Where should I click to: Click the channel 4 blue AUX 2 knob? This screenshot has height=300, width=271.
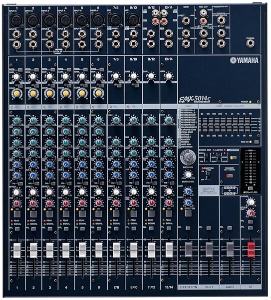point(65,175)
